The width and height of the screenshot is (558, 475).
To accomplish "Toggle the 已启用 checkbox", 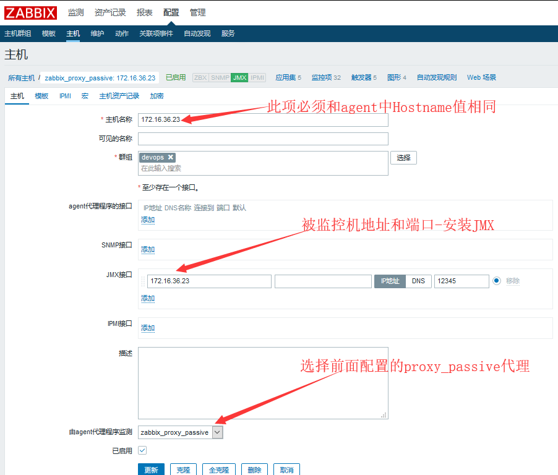I will coord(142,451).
